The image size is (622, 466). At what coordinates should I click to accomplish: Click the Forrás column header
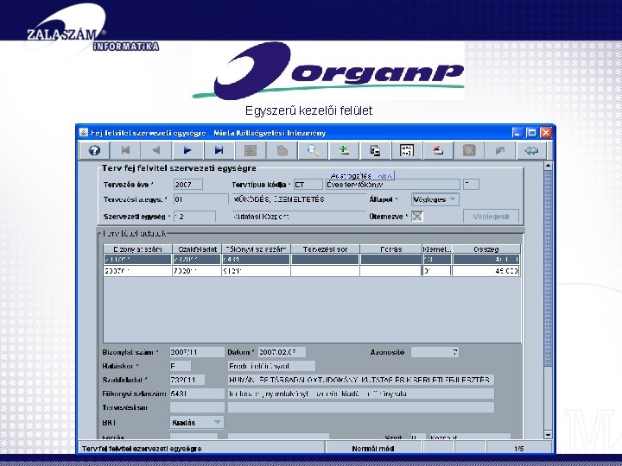tap(390, 249)
